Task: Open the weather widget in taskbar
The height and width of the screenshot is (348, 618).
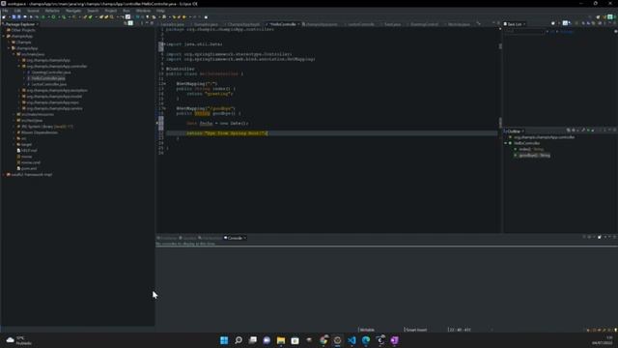Action: [19, 340]
